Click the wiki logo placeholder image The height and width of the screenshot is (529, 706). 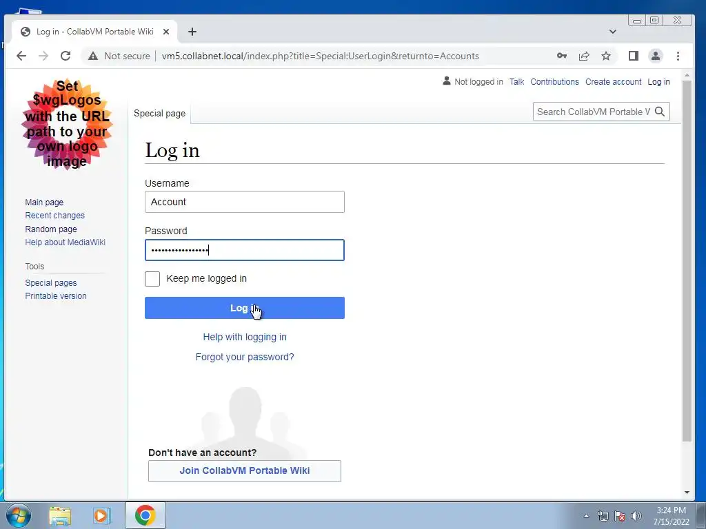(x=67, y=124)
